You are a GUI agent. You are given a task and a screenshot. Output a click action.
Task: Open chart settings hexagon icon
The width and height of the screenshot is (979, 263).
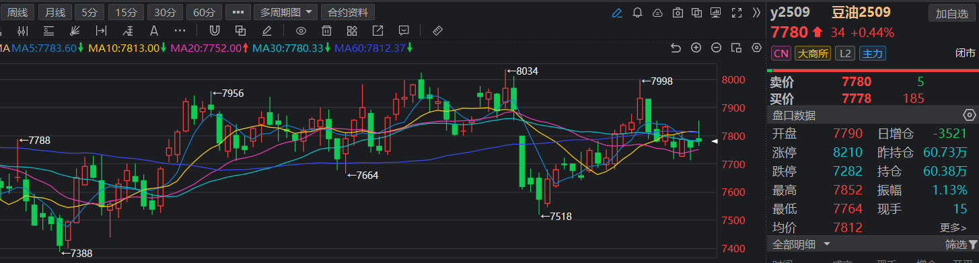tap(757, 48)
